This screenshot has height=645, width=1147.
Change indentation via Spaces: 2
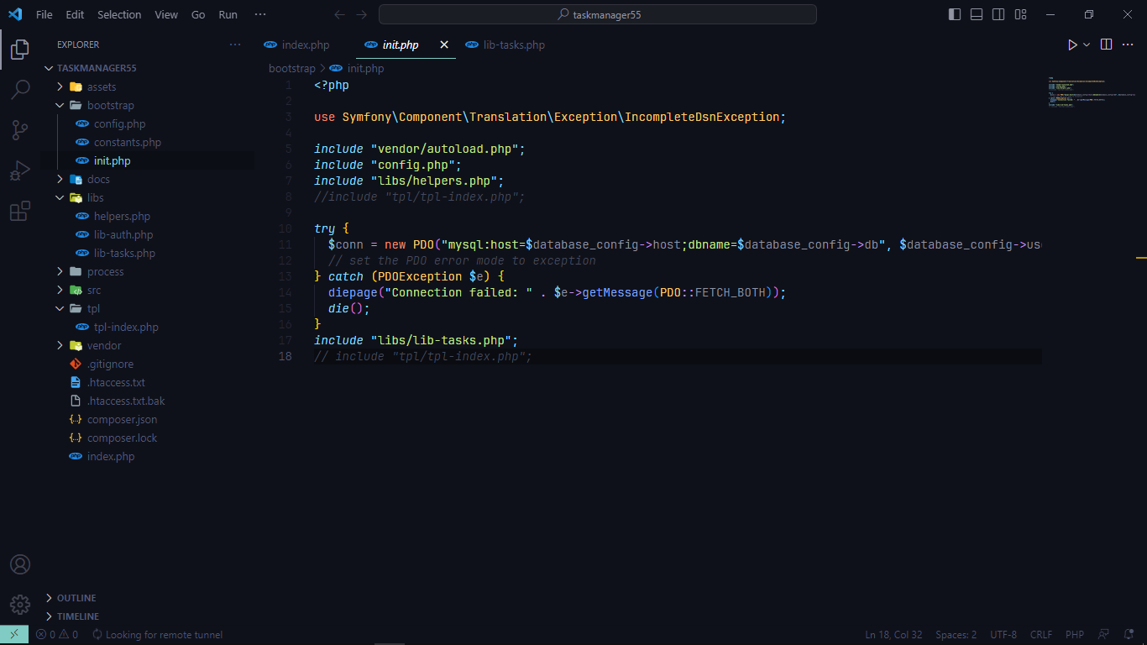956,635
